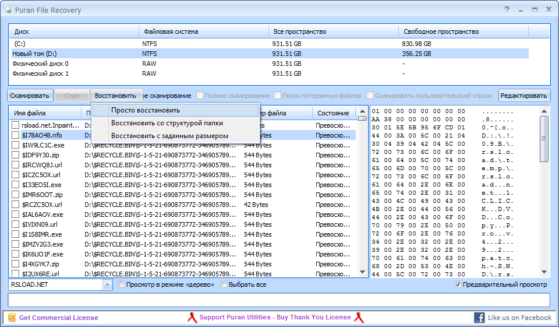This screenshot has height=327, width=559.
Task: Click hex preview scrollbar down arrow
Action: 544,272
